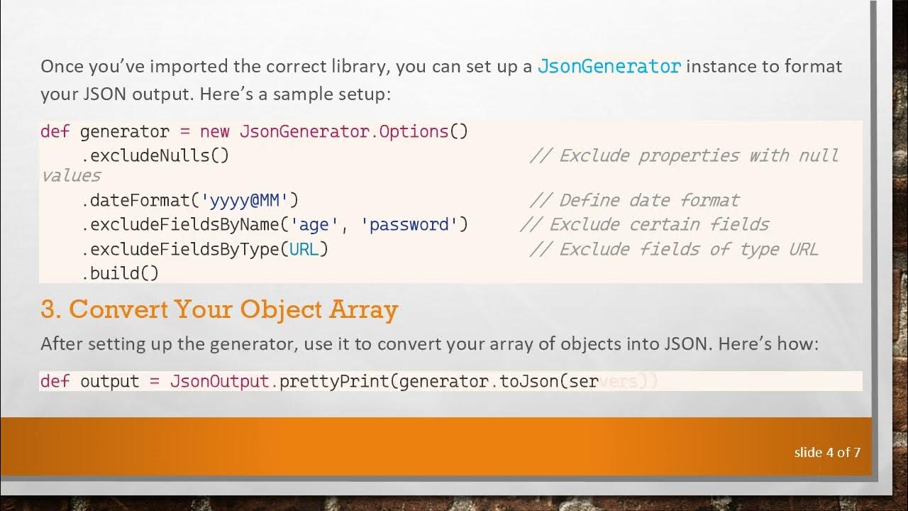
Task: Click the '3. Convert Your Object Array' heading
Action: click(219, 309)
